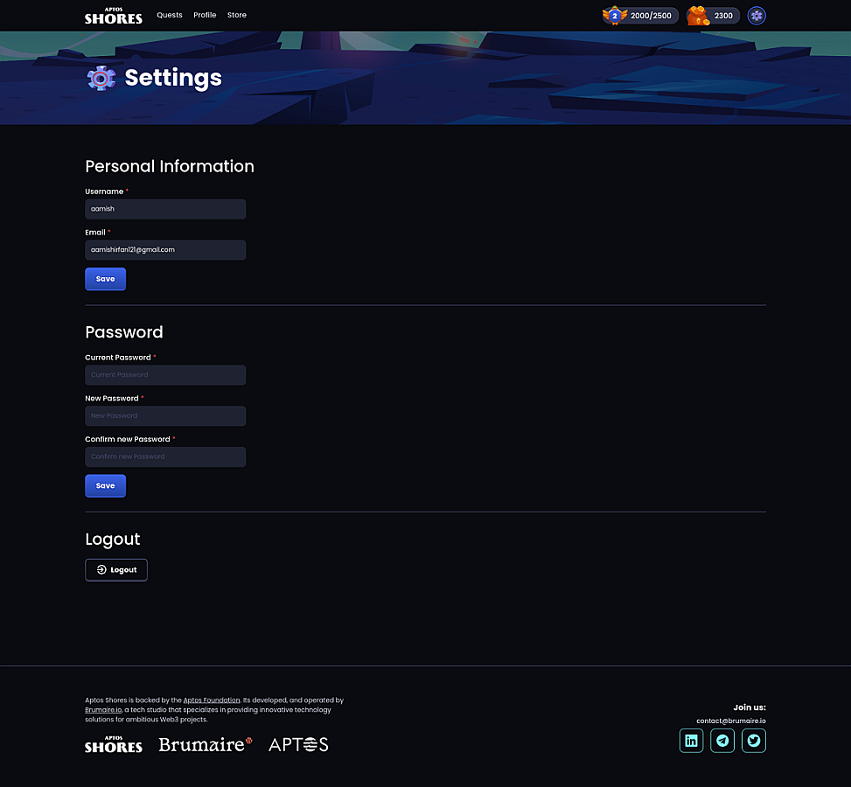851x787 pixels.
Task: Open the Twitter profile icon
Action: (x=754, y=741)
